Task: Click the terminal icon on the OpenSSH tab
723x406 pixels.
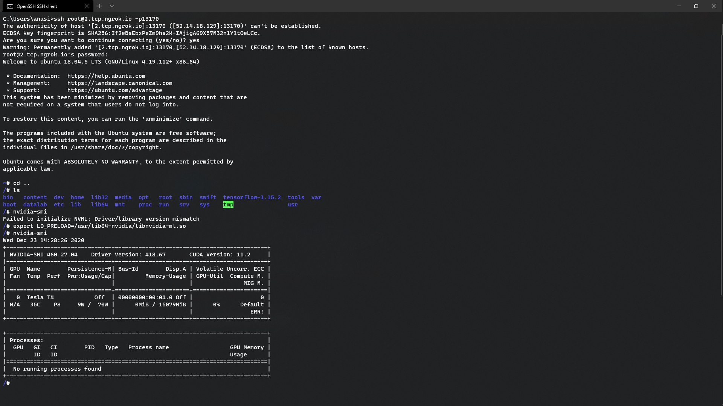Action: pyautogui.click(x=10, y=6)
